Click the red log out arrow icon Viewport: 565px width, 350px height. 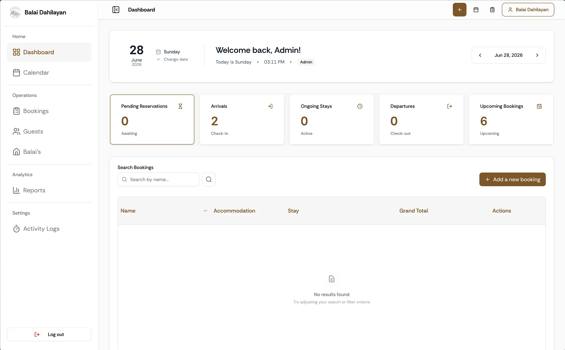coord(37,334)
